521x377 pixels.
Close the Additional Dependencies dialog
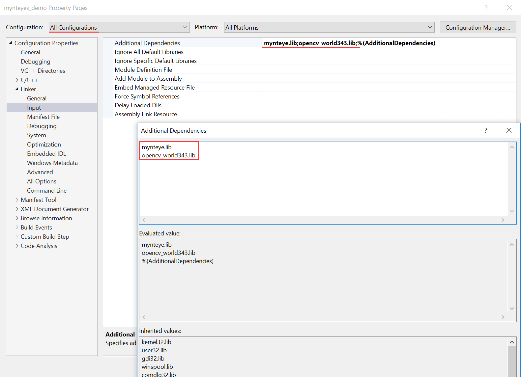click(x=509, y=130)
